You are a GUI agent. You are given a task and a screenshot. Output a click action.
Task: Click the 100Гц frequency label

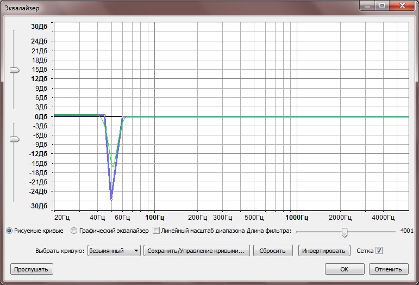pos(154,217)
